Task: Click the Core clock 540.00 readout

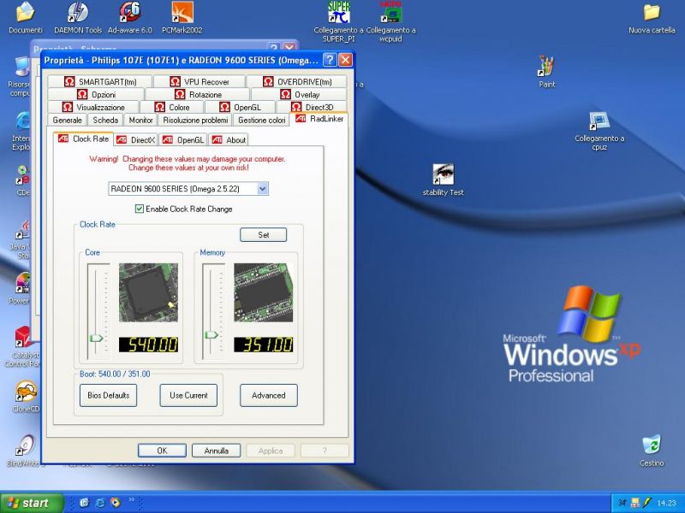Action: [x=148, y=345]
